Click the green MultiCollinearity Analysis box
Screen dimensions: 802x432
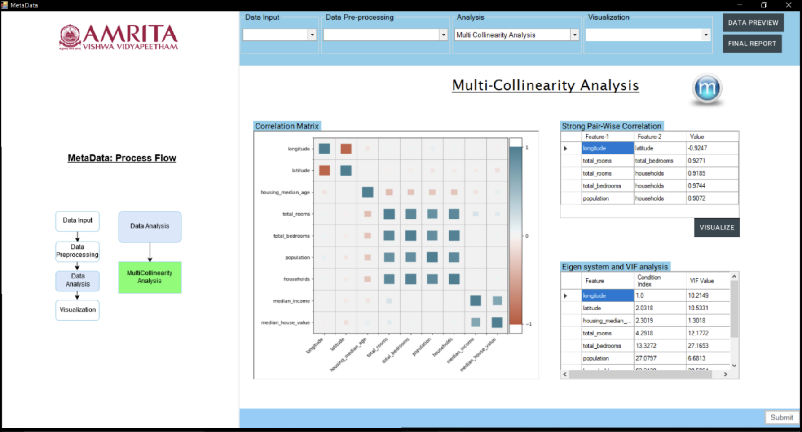[x=150, y=277]
